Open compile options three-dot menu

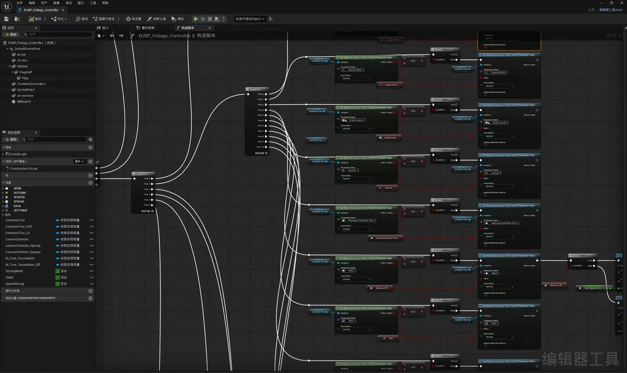[x=45, y=19]
